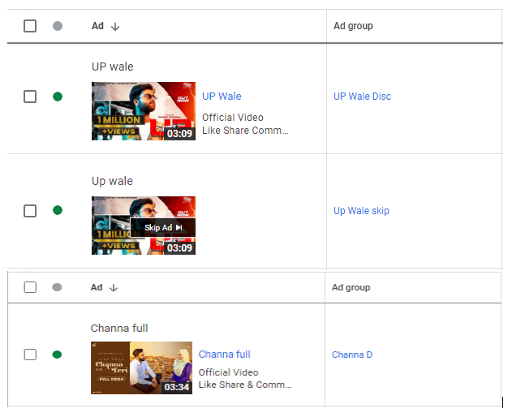Click the gray status dot in top header
Image resolution: width=508 pixels, height=417 pixels.
[x=58, y=26]
